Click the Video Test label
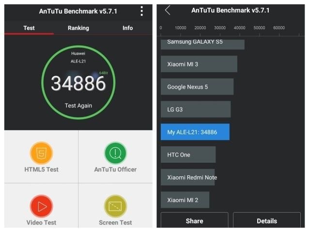This screenshot has width=309, height=232. point(41,222)
